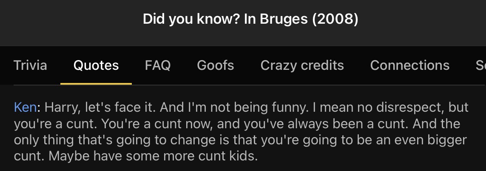Image resolution: width=486 pixels, height=171 pixels.
Task: Click the year "(2008)" in the header
Action: [335, 19]
